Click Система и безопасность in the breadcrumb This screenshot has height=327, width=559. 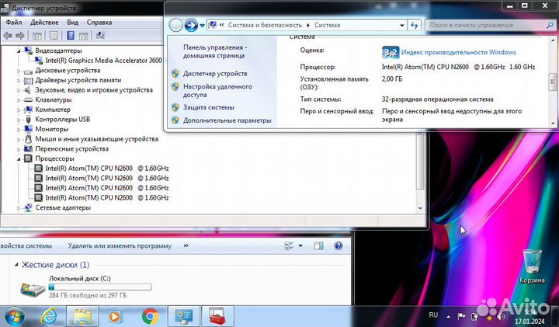click(265, 25)
